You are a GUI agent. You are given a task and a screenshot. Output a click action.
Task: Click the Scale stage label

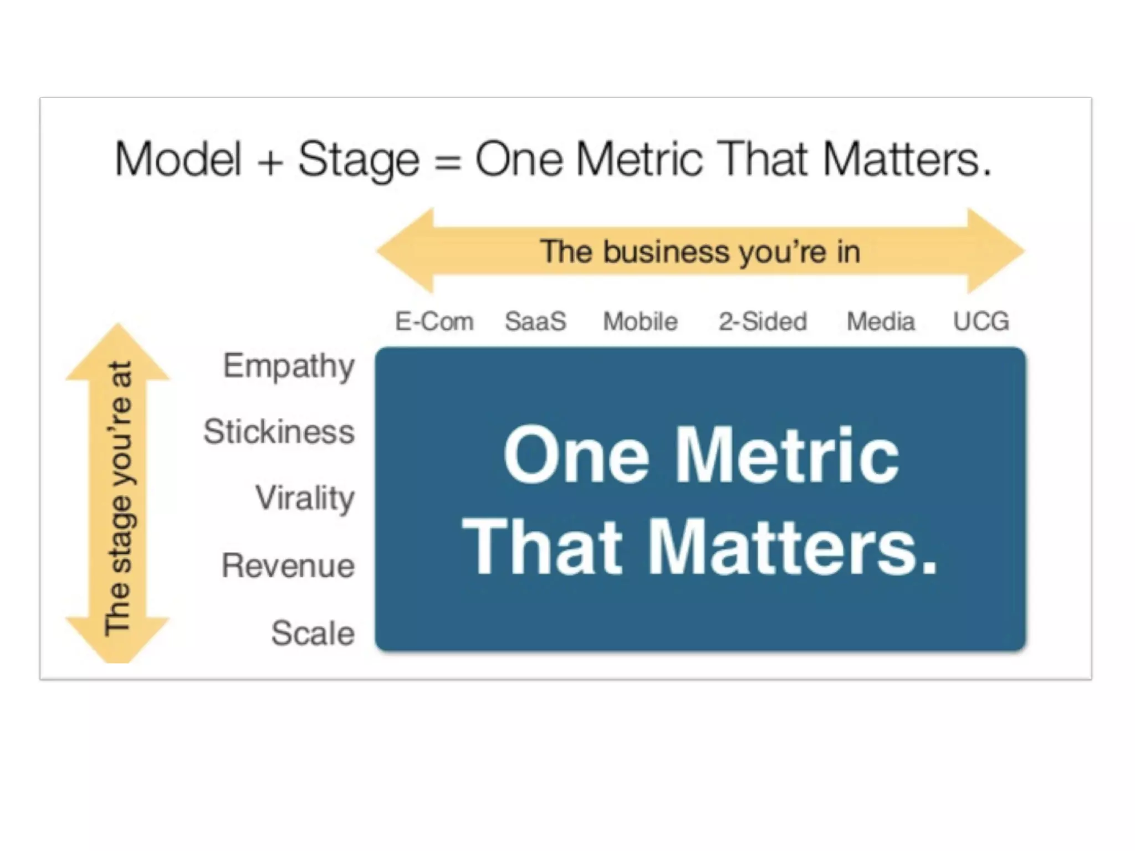pos(313,633)
